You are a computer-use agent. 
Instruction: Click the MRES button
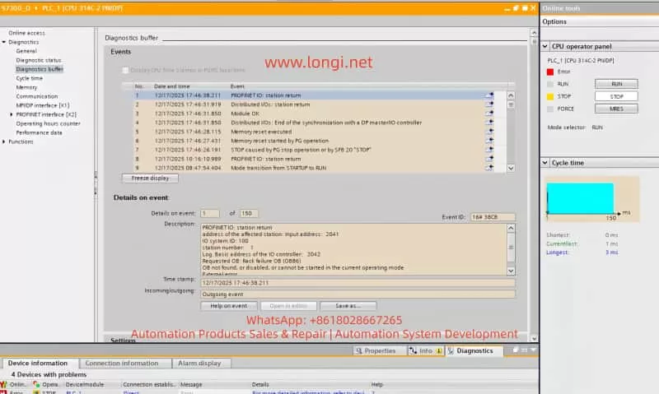(616, 109)
